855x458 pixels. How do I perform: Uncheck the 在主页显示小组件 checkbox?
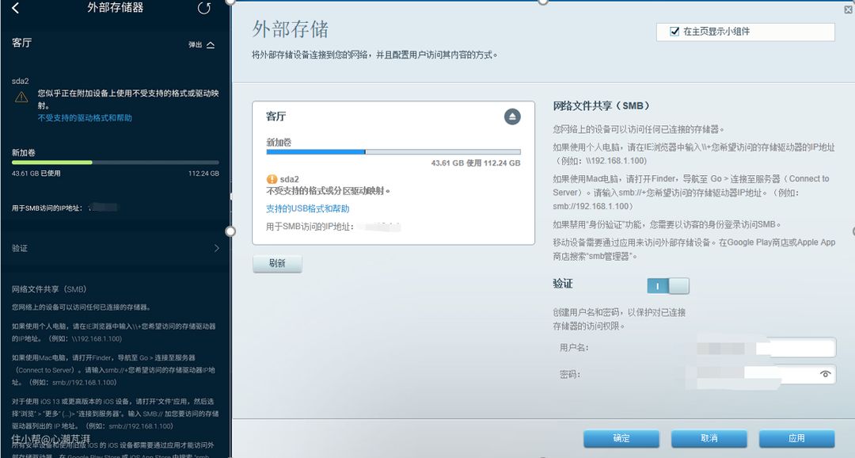click(674, 32)
